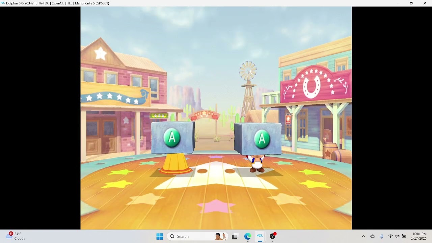
Task: Select the Dolphin emulator taskbar icon
Action: (260, 236)
